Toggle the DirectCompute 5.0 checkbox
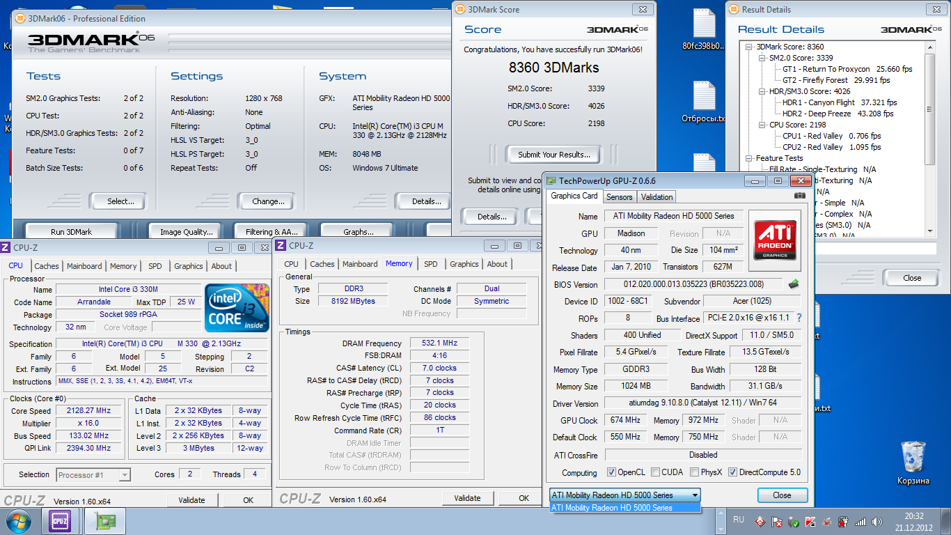Viewport: 951px width, 535px height. pos(732,472)
